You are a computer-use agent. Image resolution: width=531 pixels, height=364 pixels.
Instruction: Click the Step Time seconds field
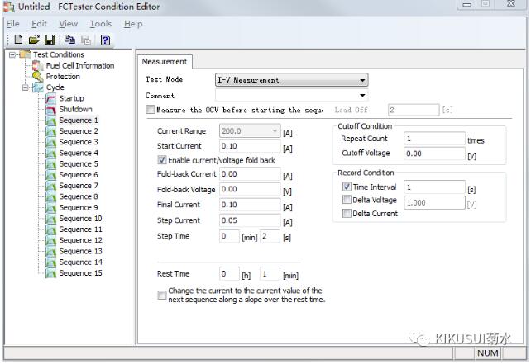pos(270,236)
